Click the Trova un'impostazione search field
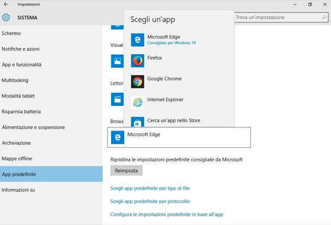 (282, 17)
